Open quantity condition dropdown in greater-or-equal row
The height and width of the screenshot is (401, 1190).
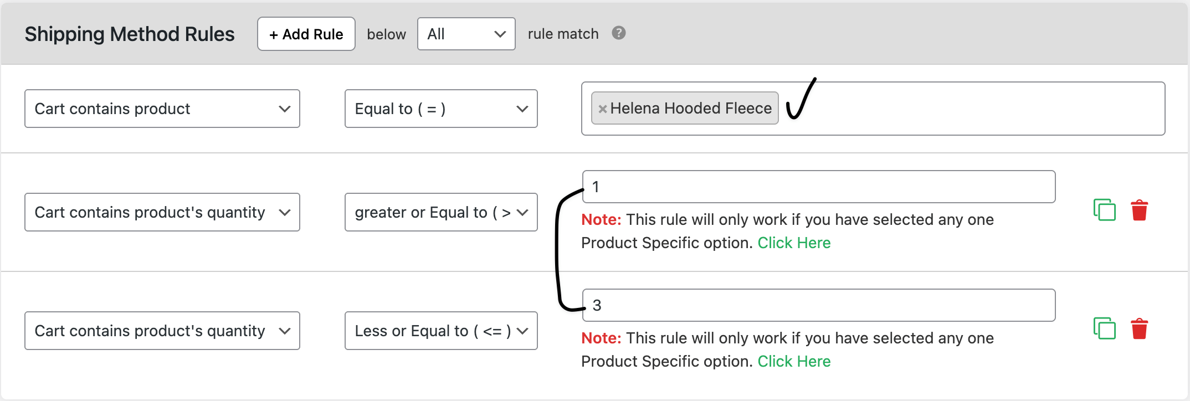click(162, 212)
